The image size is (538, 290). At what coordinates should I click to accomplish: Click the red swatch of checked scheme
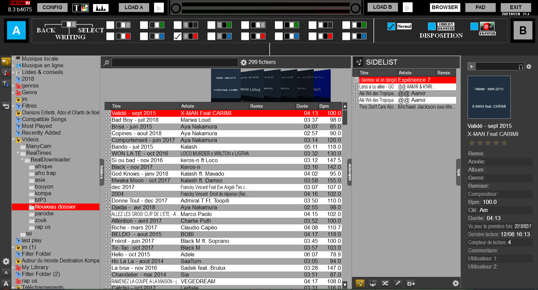tap(196, 36)
